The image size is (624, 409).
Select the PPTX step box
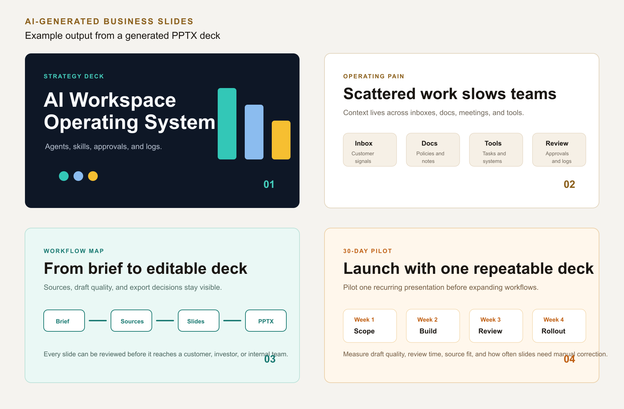point(266,321)
